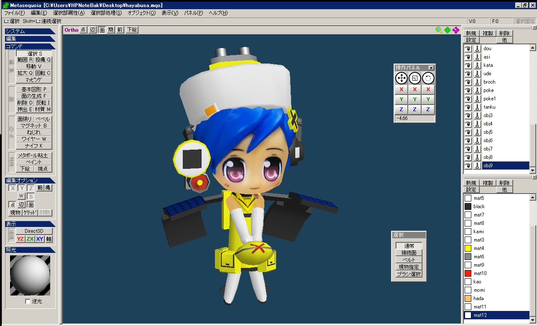Open the ファイル(F) menu
The image size is (537, 326).
[x=14, y=13]
